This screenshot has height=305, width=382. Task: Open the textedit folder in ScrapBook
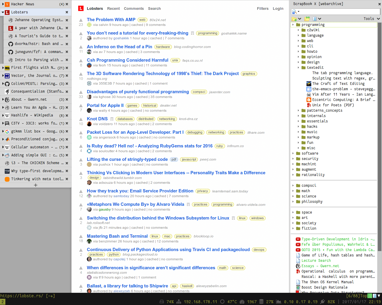click(x=315, y=68)
